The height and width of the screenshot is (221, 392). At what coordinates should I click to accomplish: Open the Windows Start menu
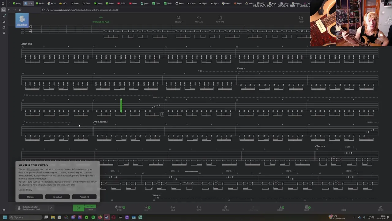click(x=5, y=217)
